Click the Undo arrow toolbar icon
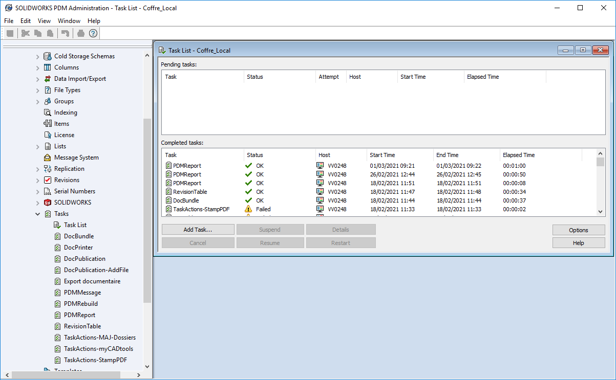 coord(65,33)
